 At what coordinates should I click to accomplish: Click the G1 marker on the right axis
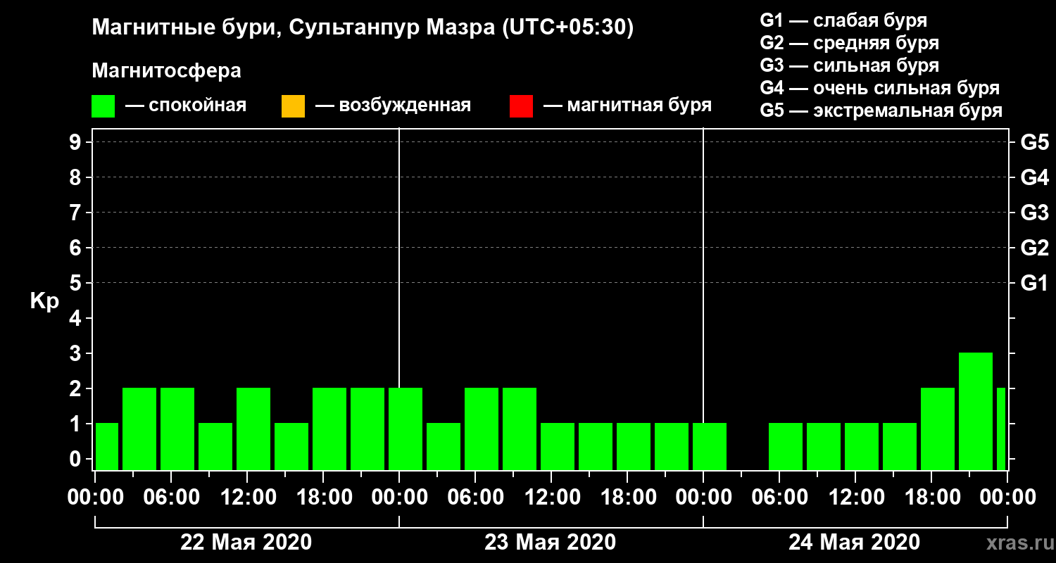click(x=1035, y=283)
